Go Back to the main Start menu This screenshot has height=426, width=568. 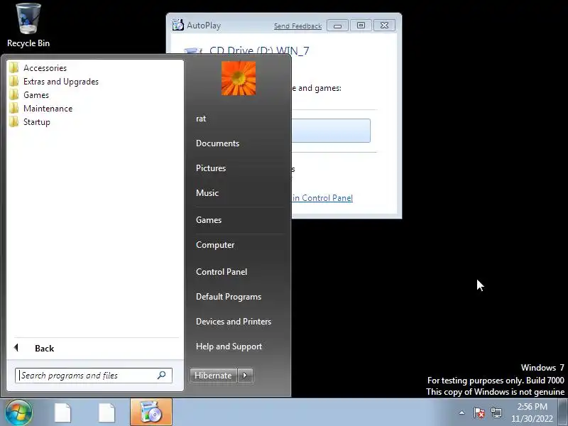click(44, 349)
